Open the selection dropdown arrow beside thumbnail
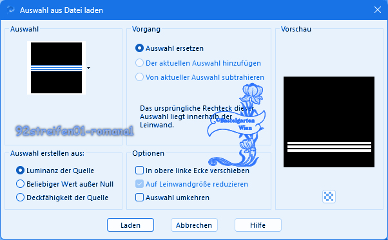Screen dimensions: 388x240 [x=88, y=68]
